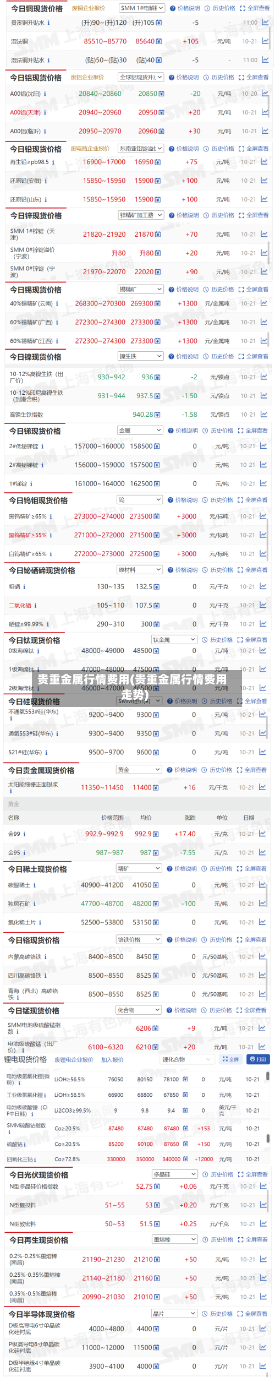Open trend chart for 金99 row
The image size is (275, 1377).
pos(263,834)
